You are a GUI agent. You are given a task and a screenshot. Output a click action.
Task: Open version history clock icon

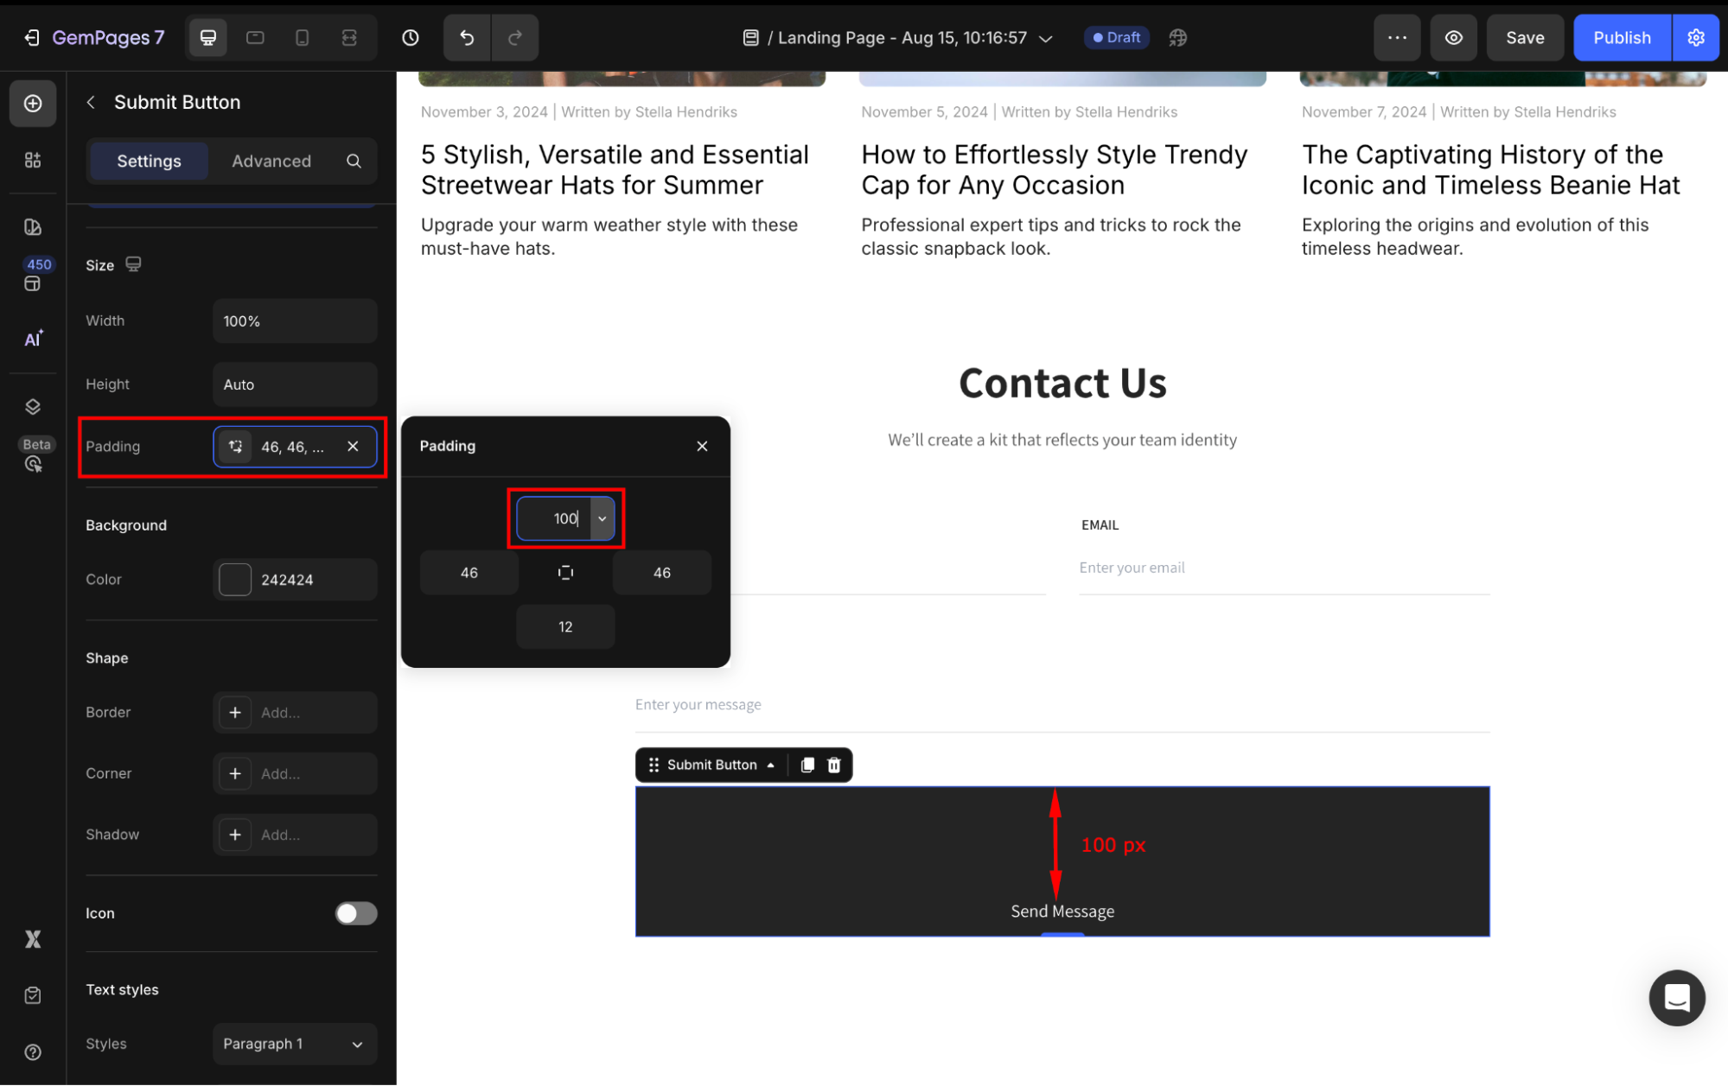tap(411, 37)
